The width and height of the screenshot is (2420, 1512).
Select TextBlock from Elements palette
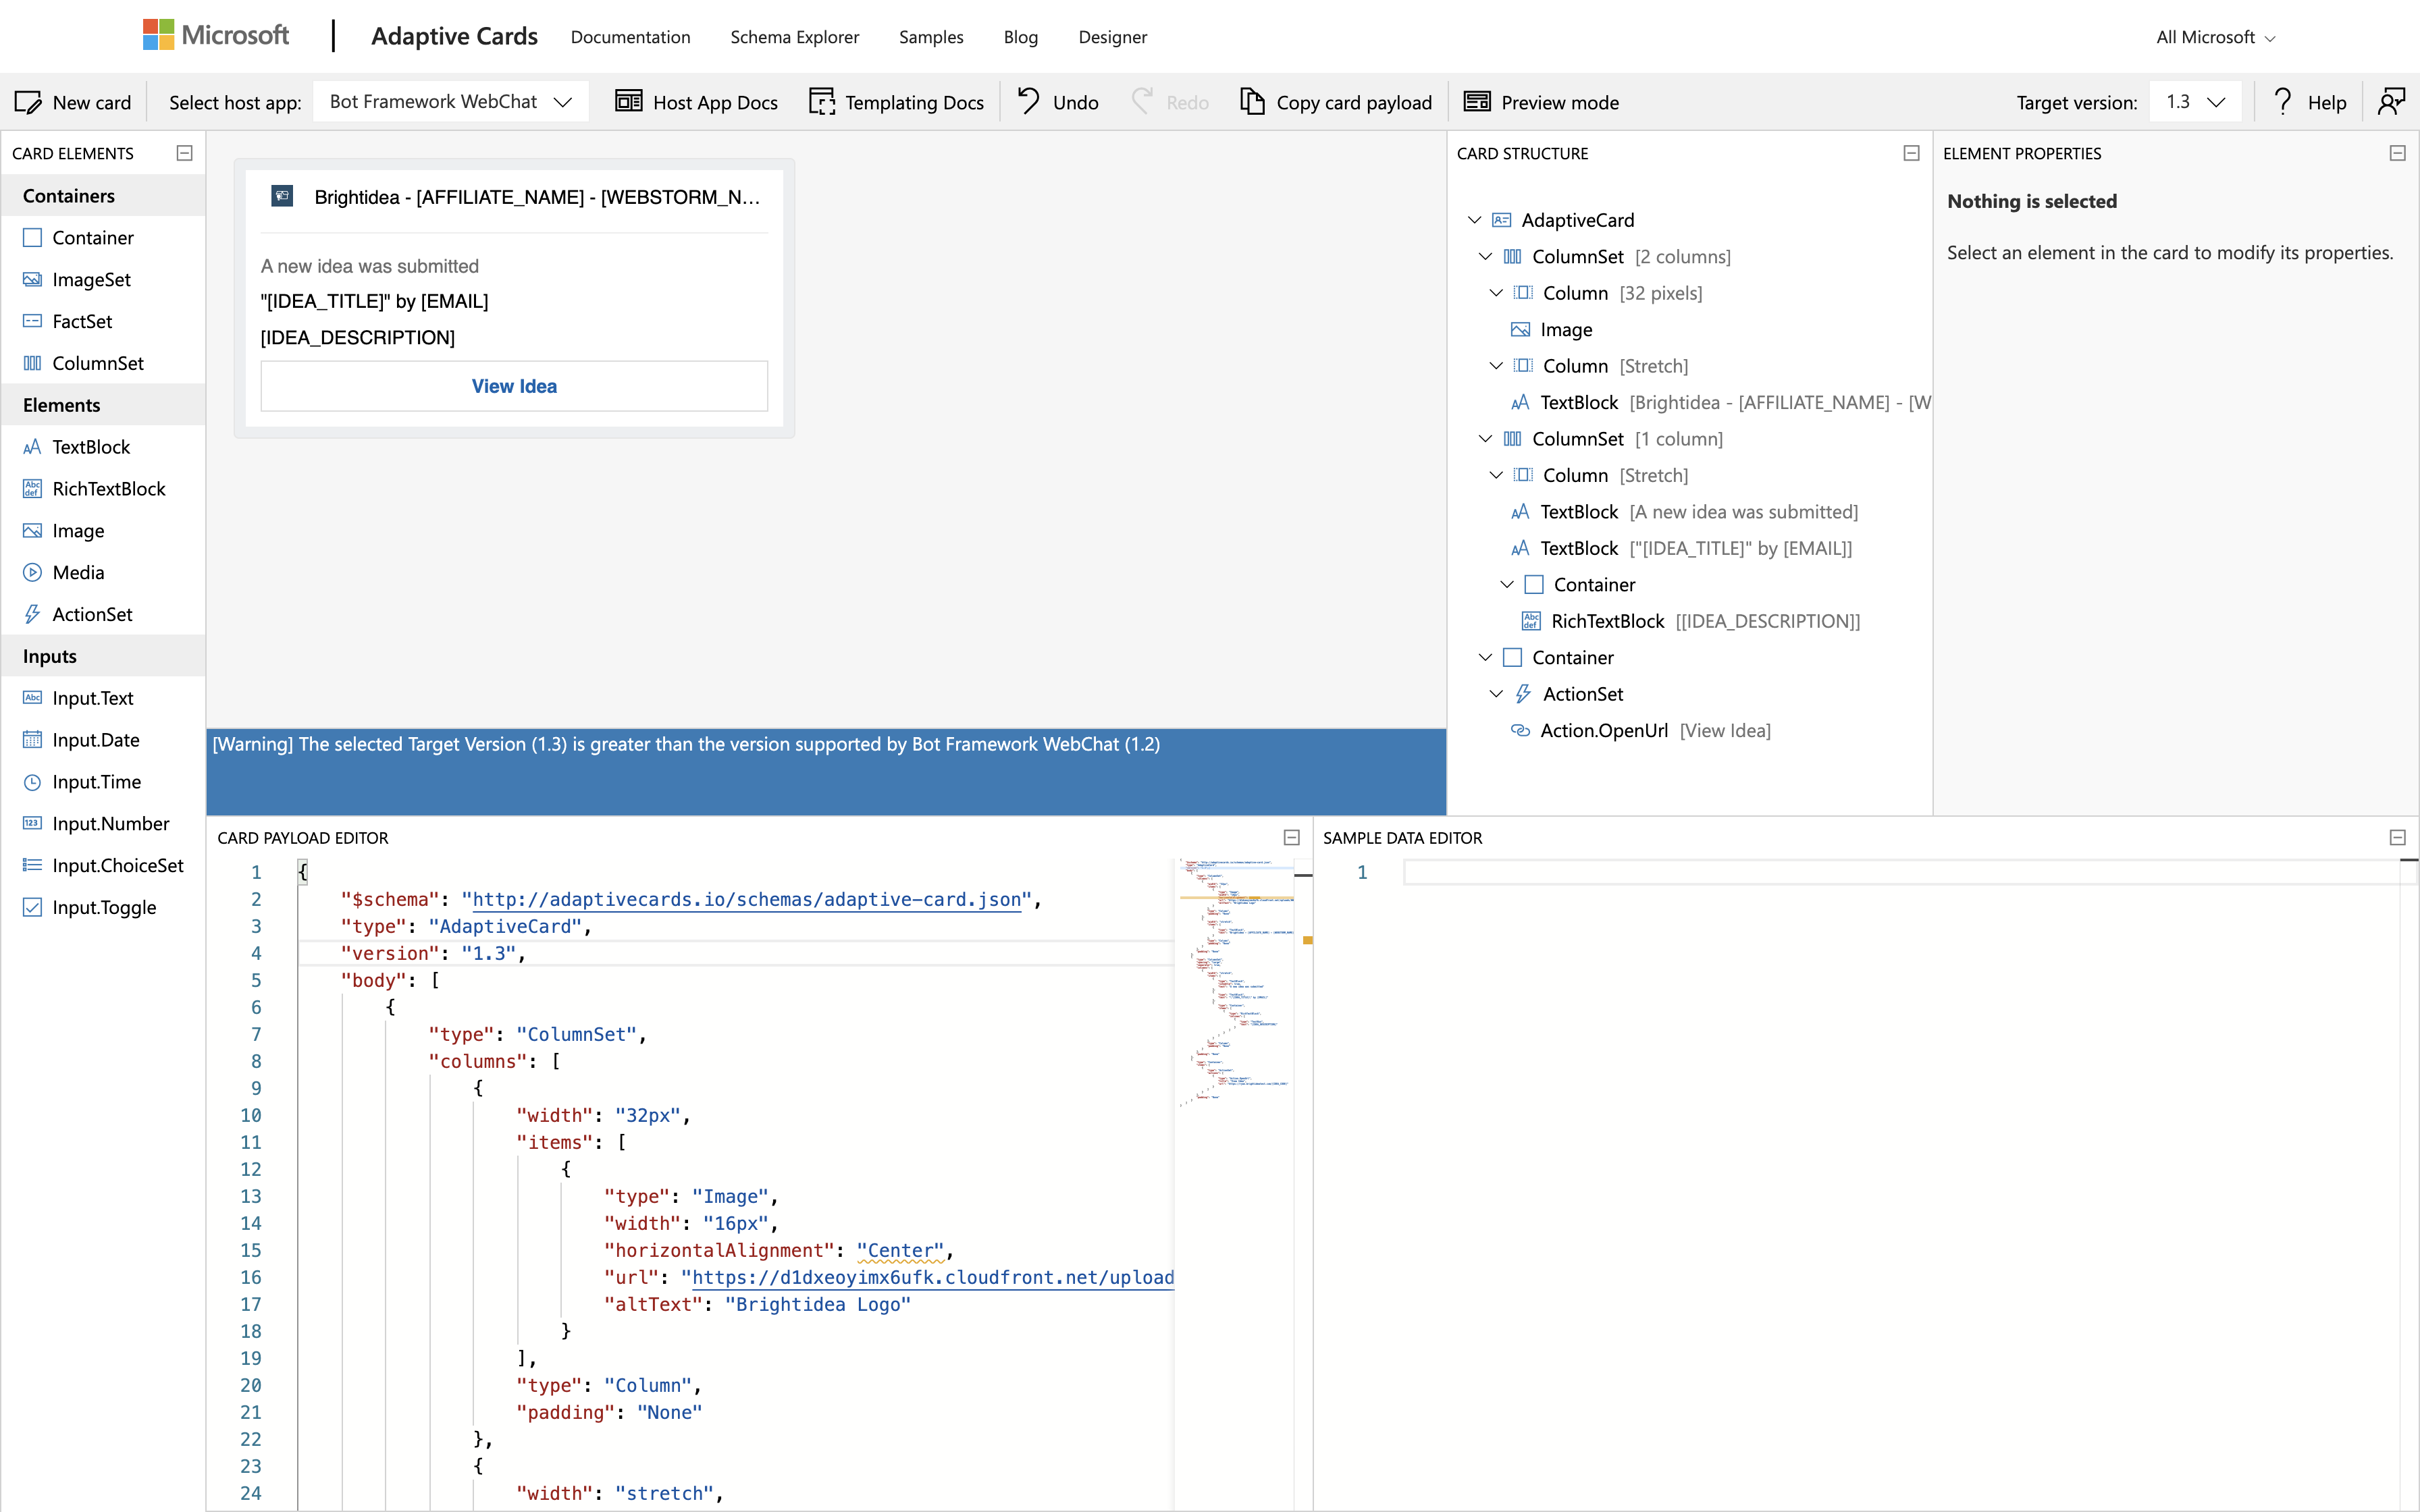pos(102,447)
